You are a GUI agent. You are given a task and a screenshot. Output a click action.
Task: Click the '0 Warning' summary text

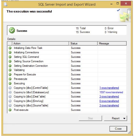tap(111, 32)
